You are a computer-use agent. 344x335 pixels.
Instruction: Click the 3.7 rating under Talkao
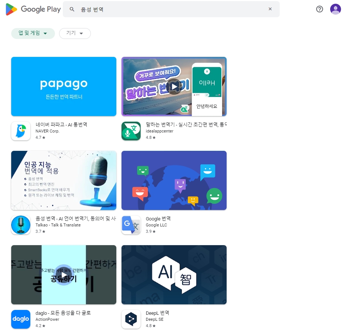click(40, 232)
